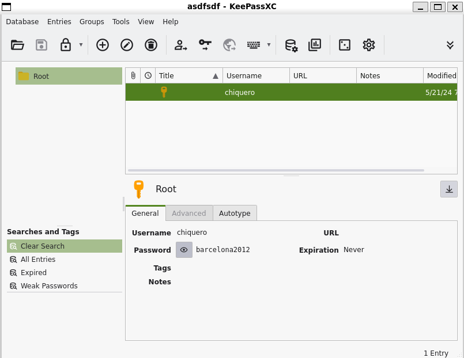Viewport: 464px width, 358px height.
Task: Expand the lock database dropdown arrow
Action: [x=81, y=45]
